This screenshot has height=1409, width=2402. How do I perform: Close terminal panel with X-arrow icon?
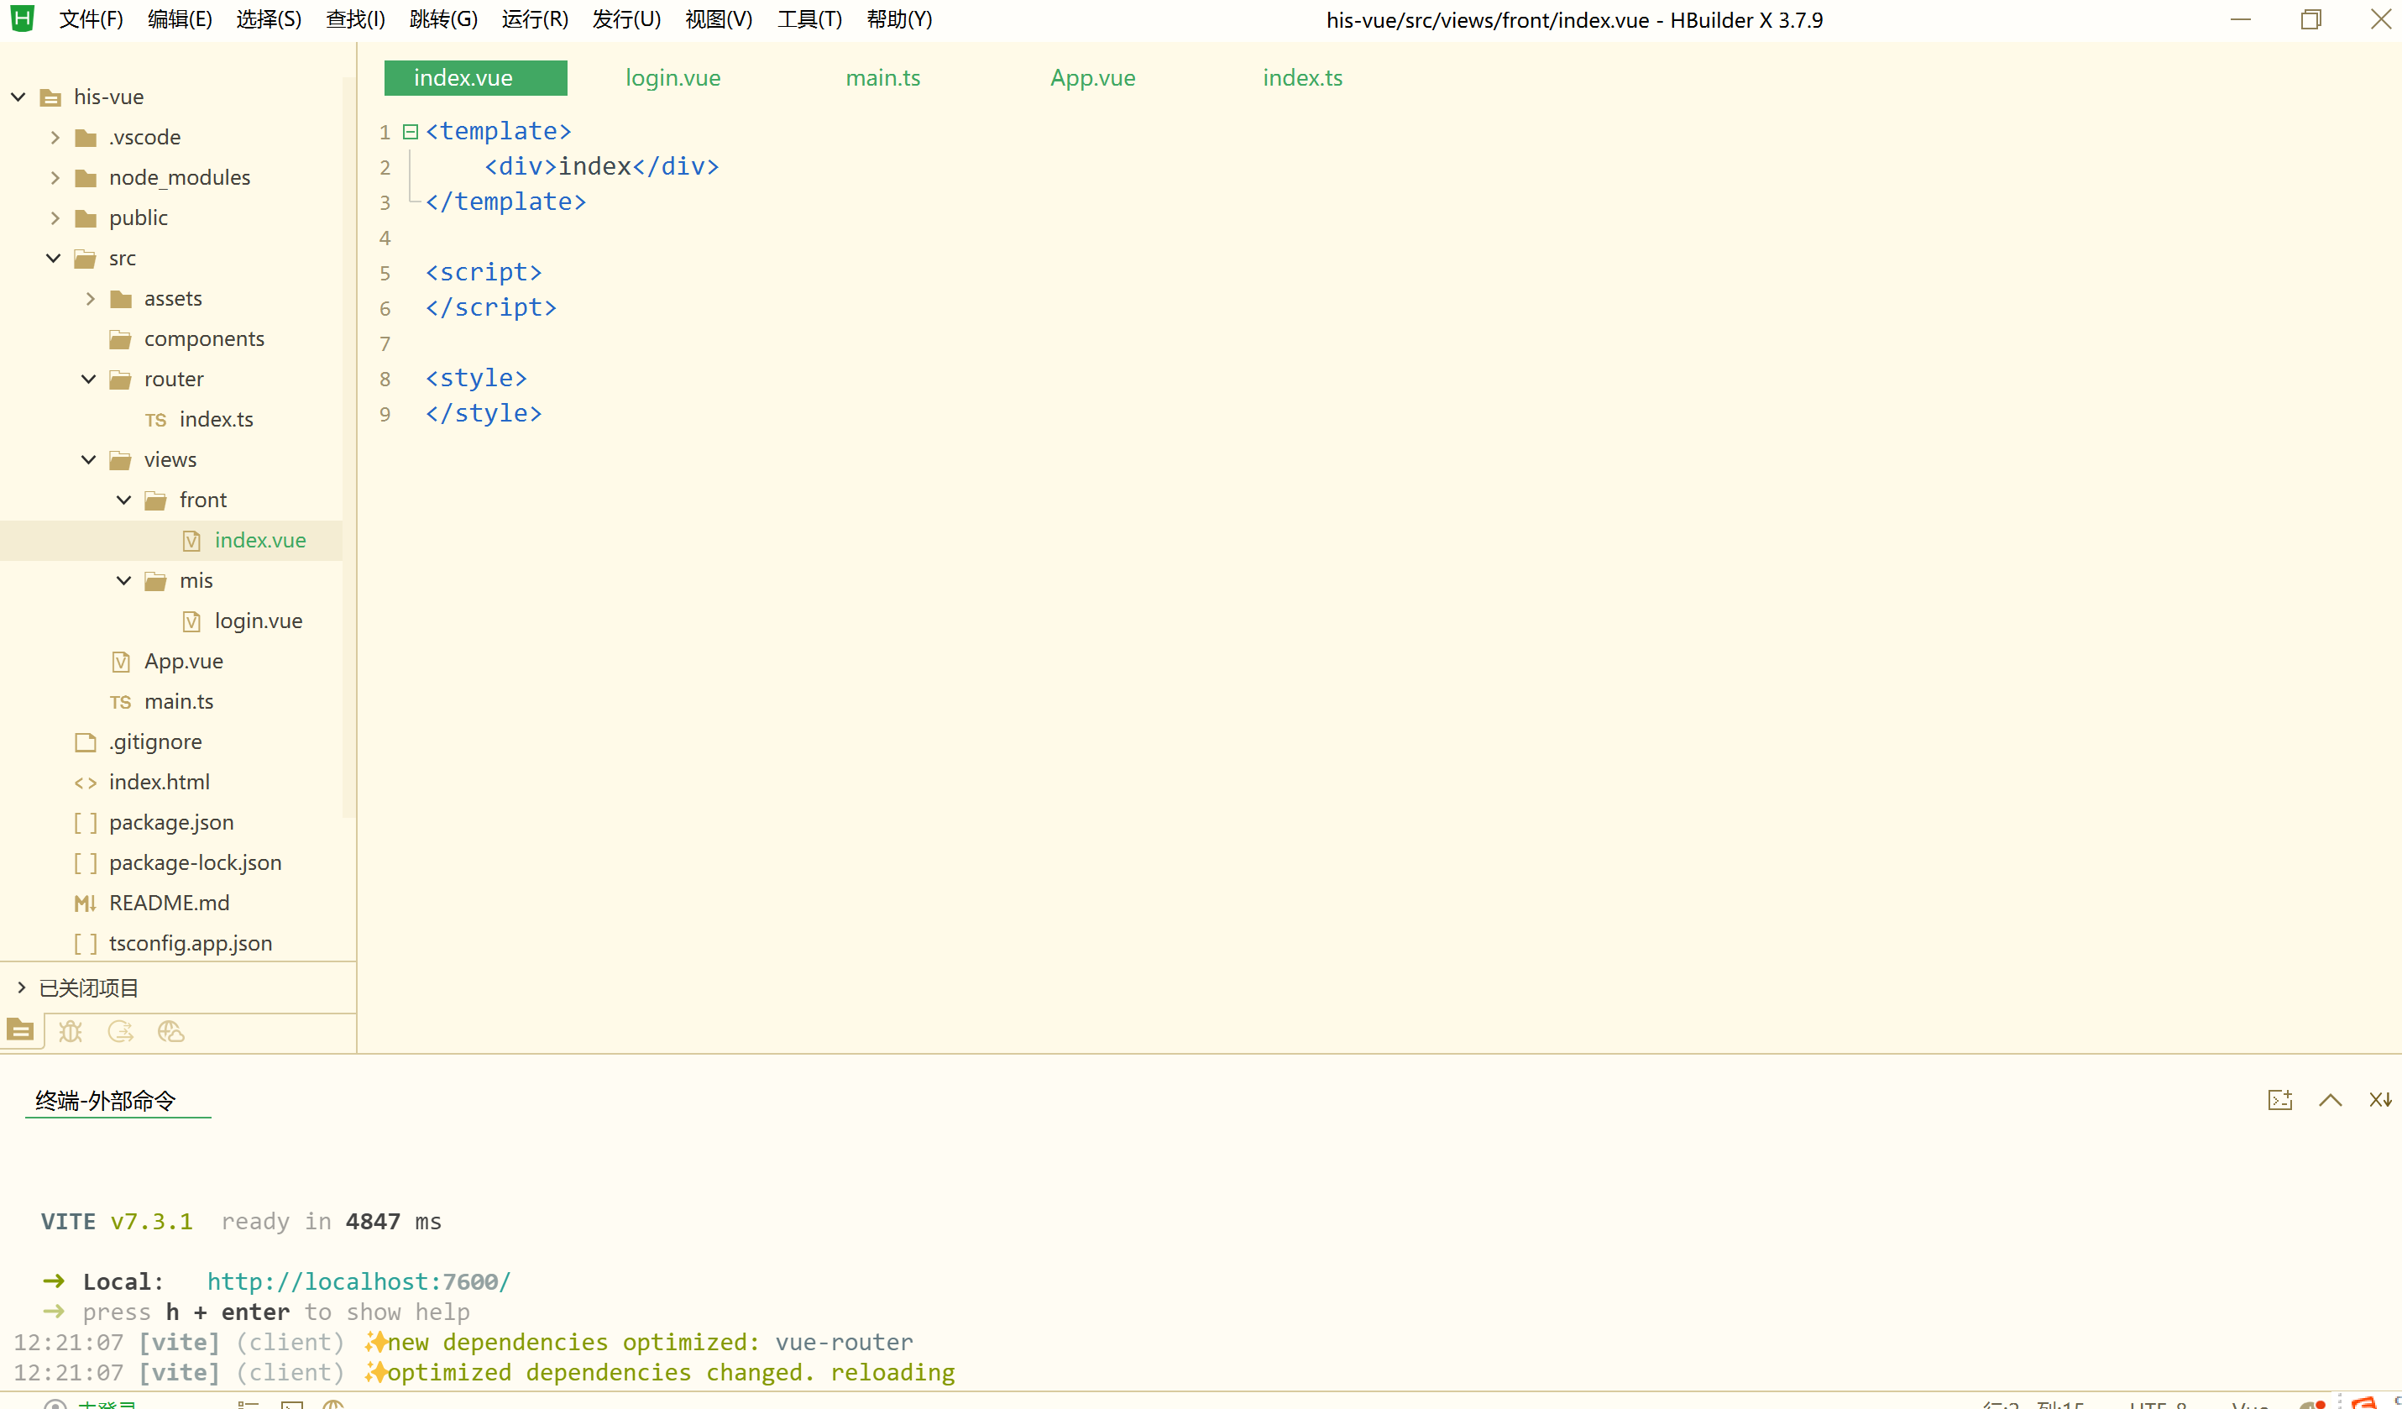point(2380,1100)
